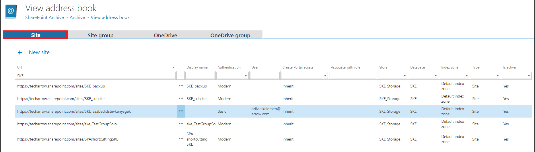This screenshot has width=535, height=152.
Task: Go to SharePoint Archive breadcrumb
Action: point(44,17)
